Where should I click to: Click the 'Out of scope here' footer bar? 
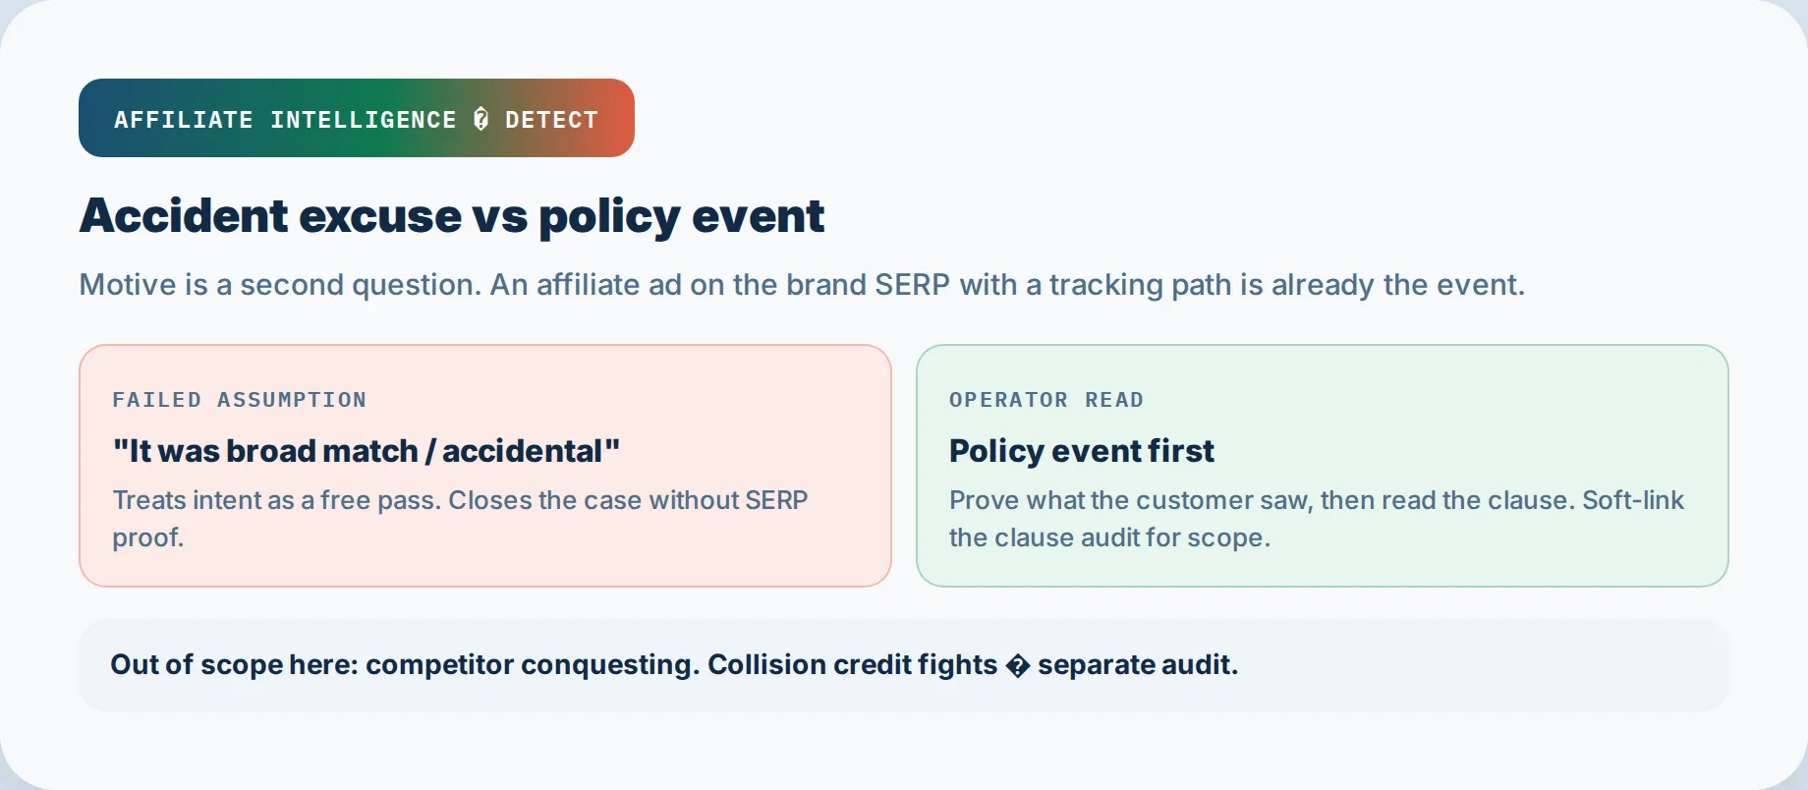904,665
